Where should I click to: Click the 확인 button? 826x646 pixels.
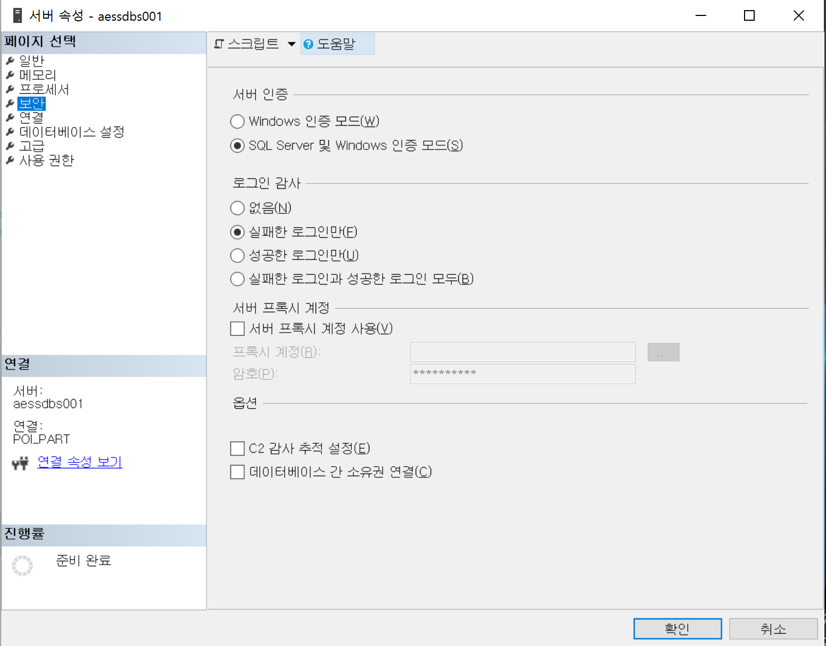point(678,629)
